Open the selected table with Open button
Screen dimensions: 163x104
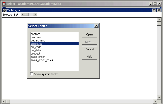(x=89, y=34)
